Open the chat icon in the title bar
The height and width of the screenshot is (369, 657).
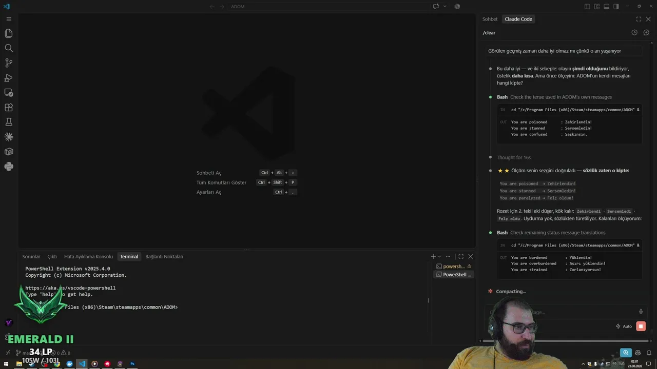tap(436, 7)
